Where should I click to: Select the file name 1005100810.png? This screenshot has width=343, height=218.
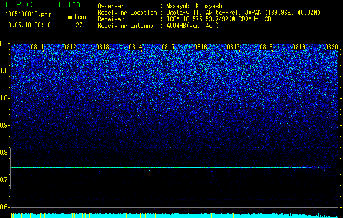tap(28, 15)
